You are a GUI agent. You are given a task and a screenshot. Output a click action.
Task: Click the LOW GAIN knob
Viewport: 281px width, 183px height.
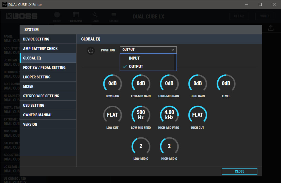pos(112,83)
